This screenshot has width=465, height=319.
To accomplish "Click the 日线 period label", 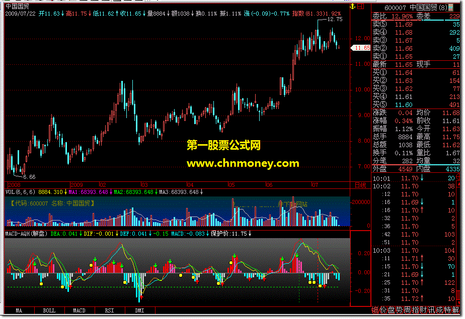I will (x=360, y=185).
